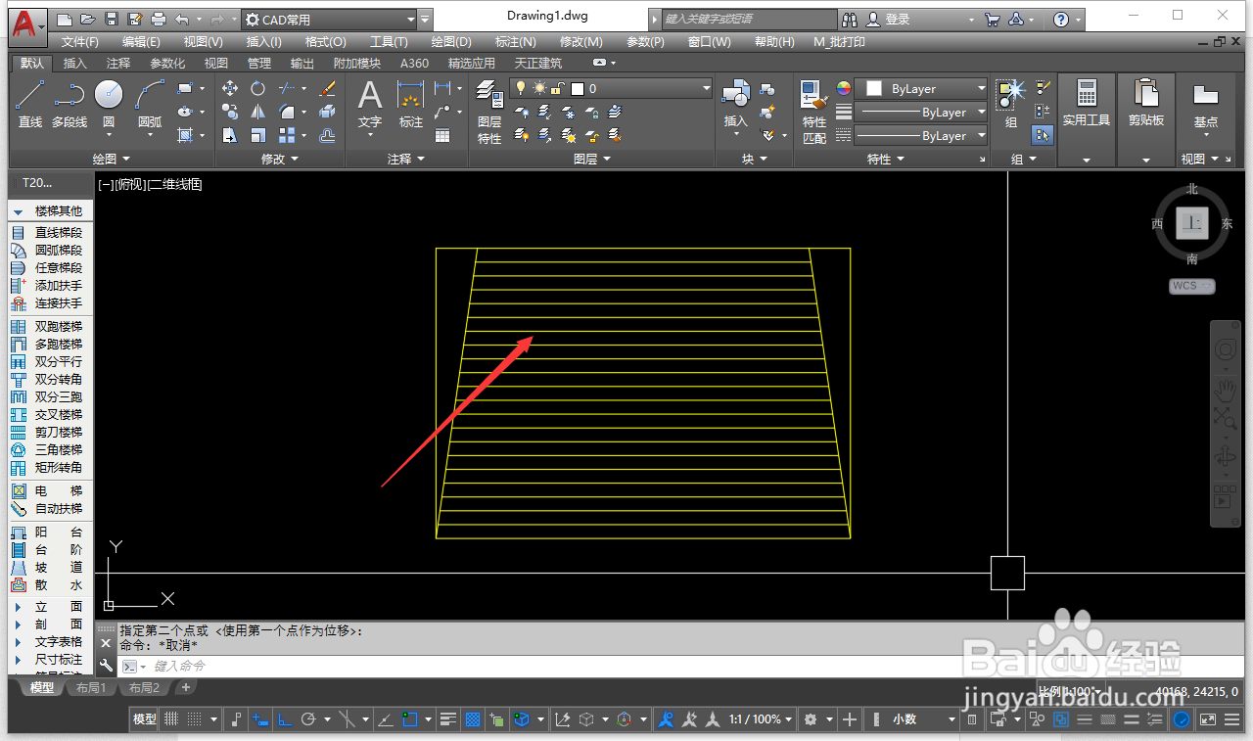Select the 圆弧梯段 tool in sidebar
This screenshot has height=741, width=1253.
pos(46,251)
